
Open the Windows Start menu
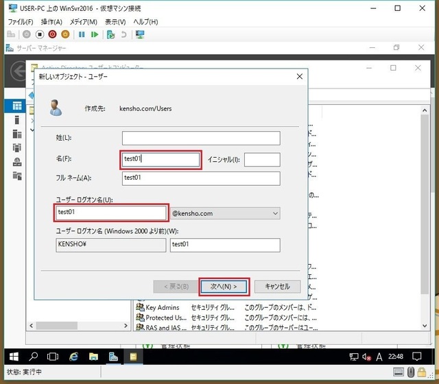[x=12, y=357]
